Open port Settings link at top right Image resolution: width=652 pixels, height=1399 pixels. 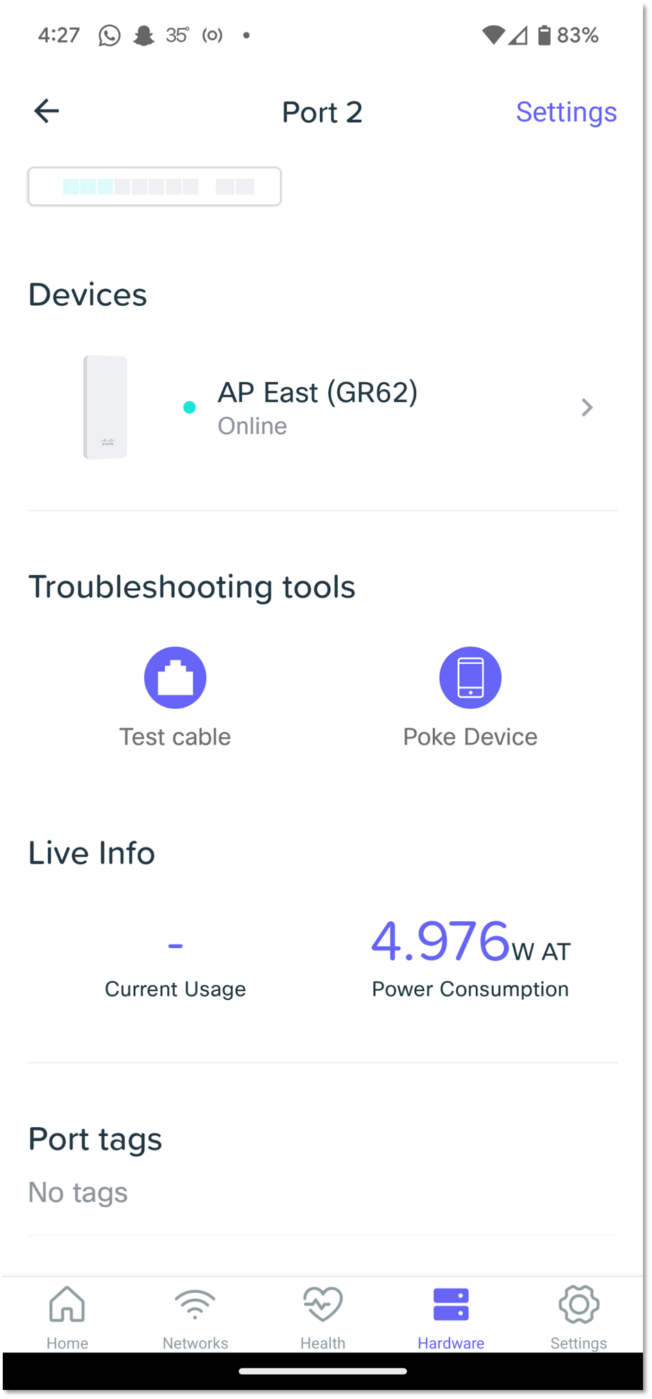[x=566, y=112]
